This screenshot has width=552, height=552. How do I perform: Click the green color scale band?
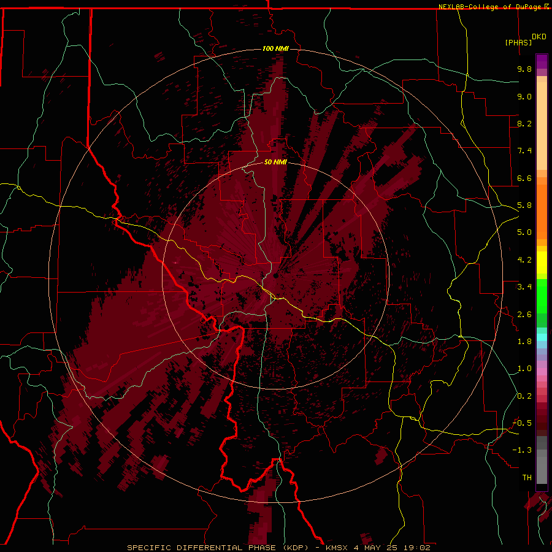[x=542, y=296]
